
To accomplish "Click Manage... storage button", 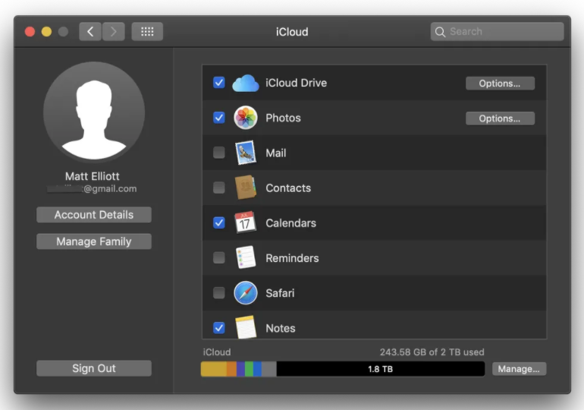I will tap(519, 369).
